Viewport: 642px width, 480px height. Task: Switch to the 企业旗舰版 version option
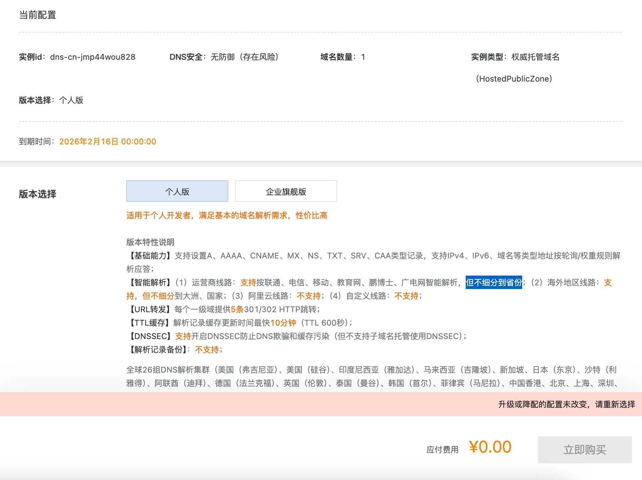(x=286, y=191)
